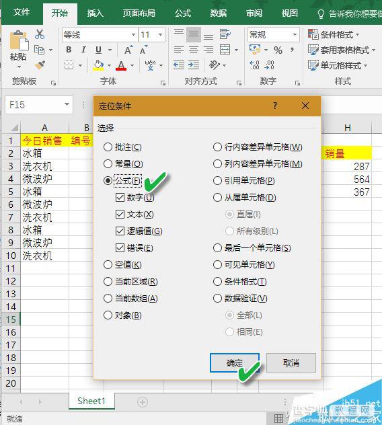Open the 文件 menu
This screenshot has height=425, width=382.
[x=21, y=13]
